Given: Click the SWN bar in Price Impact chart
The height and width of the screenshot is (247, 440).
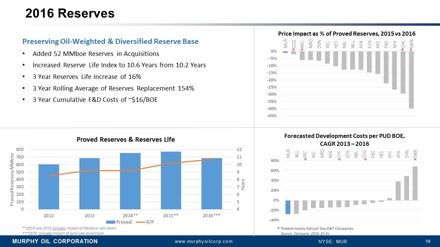Looking at the screenshot, I should click(411, 80).
